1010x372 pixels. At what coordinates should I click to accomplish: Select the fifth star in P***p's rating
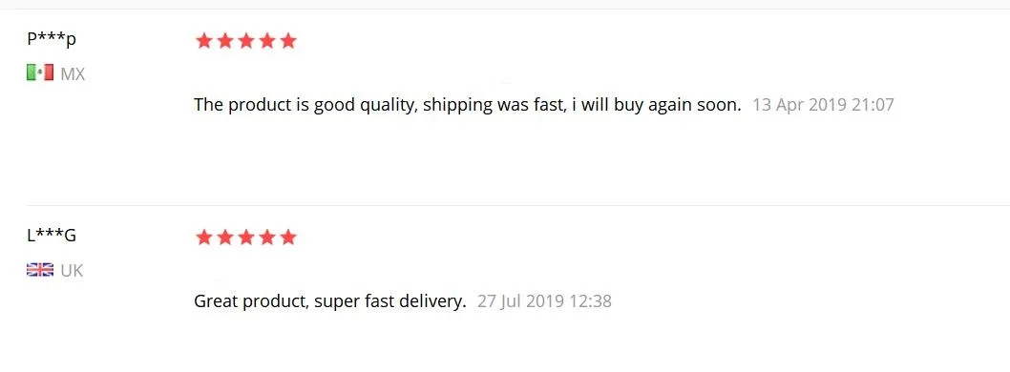288,41
